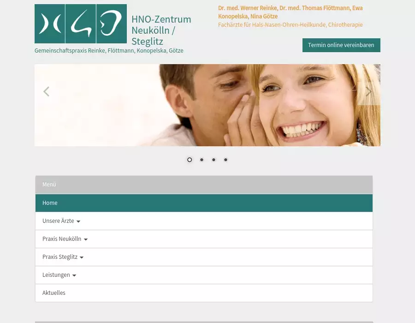415x323 pixels.
Task: Click the Fachärzte für Hals-Nasen-Ohren-Heilkunde text
Action: coord(290,25)
